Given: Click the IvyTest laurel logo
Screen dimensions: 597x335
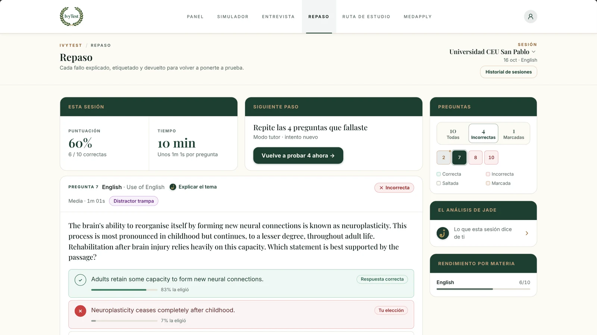Looking at the screenshot, I should [x=71, y=16].
